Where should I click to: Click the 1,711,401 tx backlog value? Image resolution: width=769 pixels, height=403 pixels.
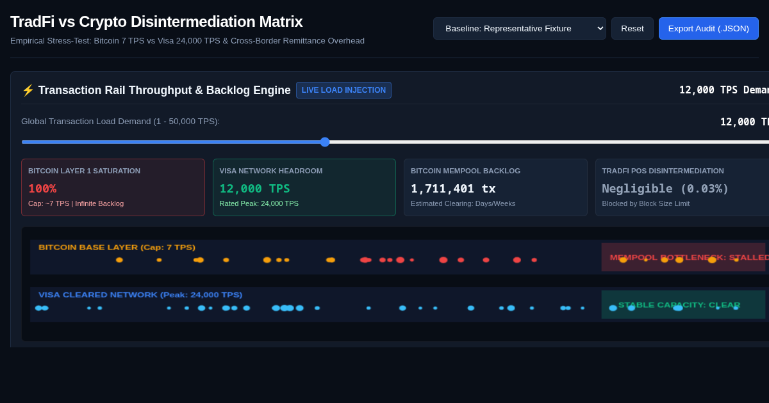point(453,189)
